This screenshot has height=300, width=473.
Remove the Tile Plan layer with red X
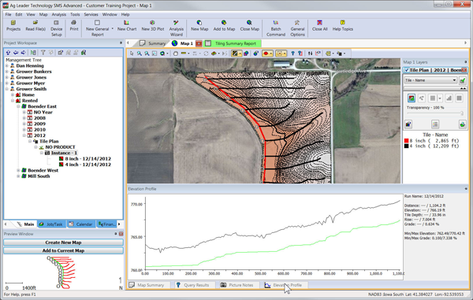(x=464, y=70)
